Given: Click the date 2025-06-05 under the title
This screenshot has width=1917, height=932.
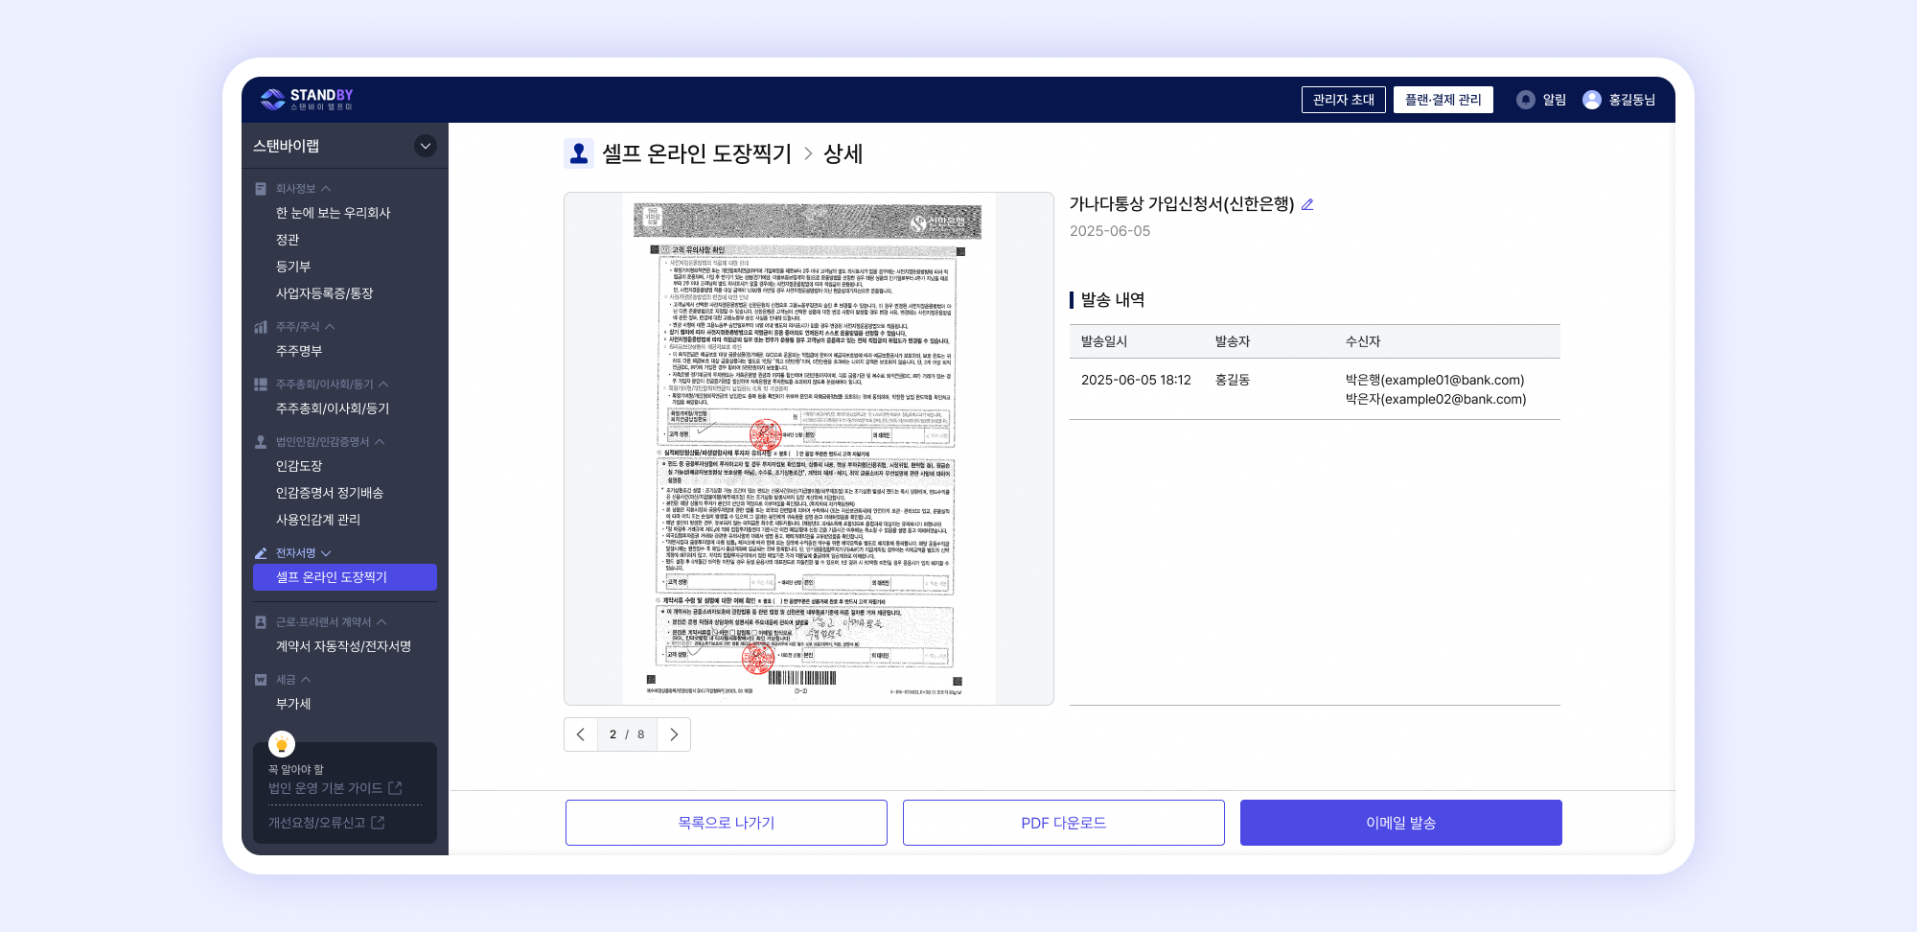Looking at the screenshot, I should (1110, 231).
